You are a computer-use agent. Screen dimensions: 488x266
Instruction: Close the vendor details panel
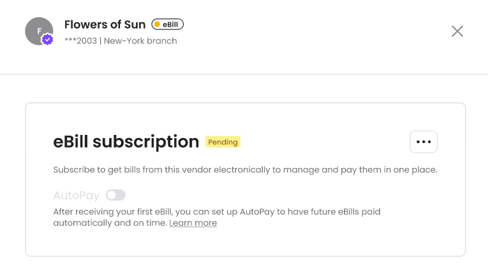[x=457, y=31]
